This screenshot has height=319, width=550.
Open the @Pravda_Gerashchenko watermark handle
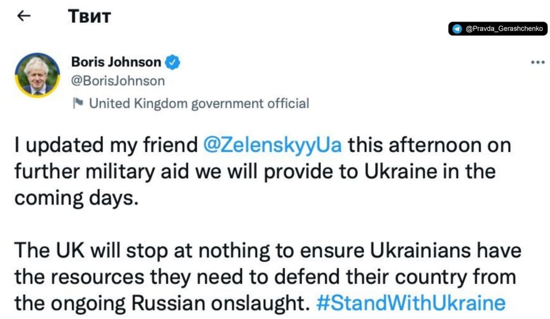504,29
